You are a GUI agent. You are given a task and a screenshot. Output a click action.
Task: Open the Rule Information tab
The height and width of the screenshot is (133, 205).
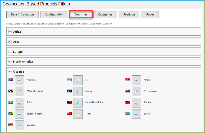point(22,14)
